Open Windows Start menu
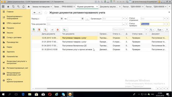This screenshot has height=97, width=172. [x=3, y=94]
